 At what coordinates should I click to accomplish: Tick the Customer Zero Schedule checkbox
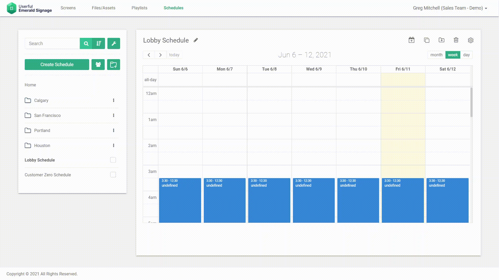pos(113,175)
